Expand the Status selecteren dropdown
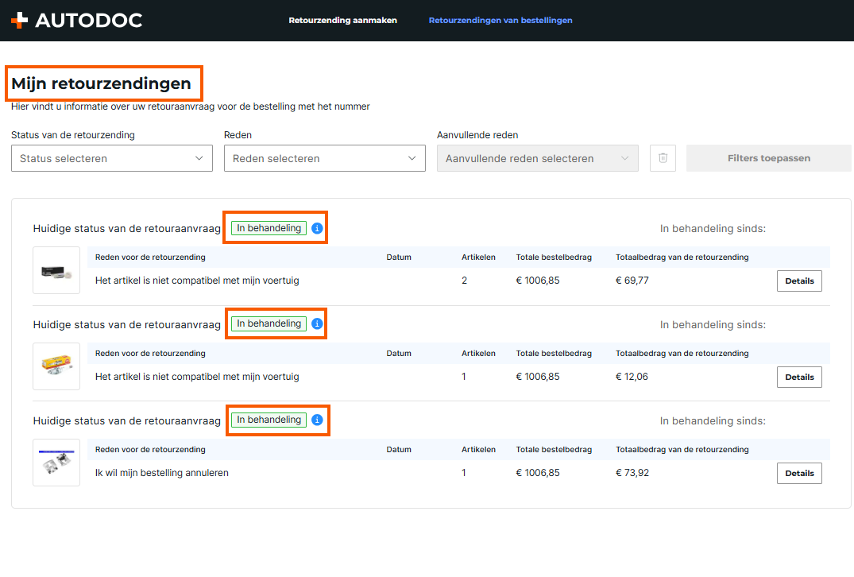 [x=112, y=158]
